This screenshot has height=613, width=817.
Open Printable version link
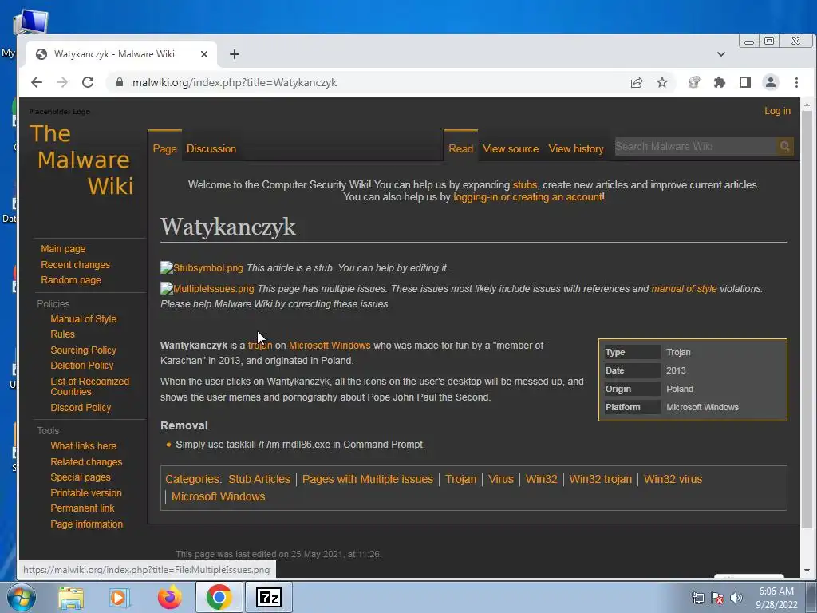[x=86, y=493]
